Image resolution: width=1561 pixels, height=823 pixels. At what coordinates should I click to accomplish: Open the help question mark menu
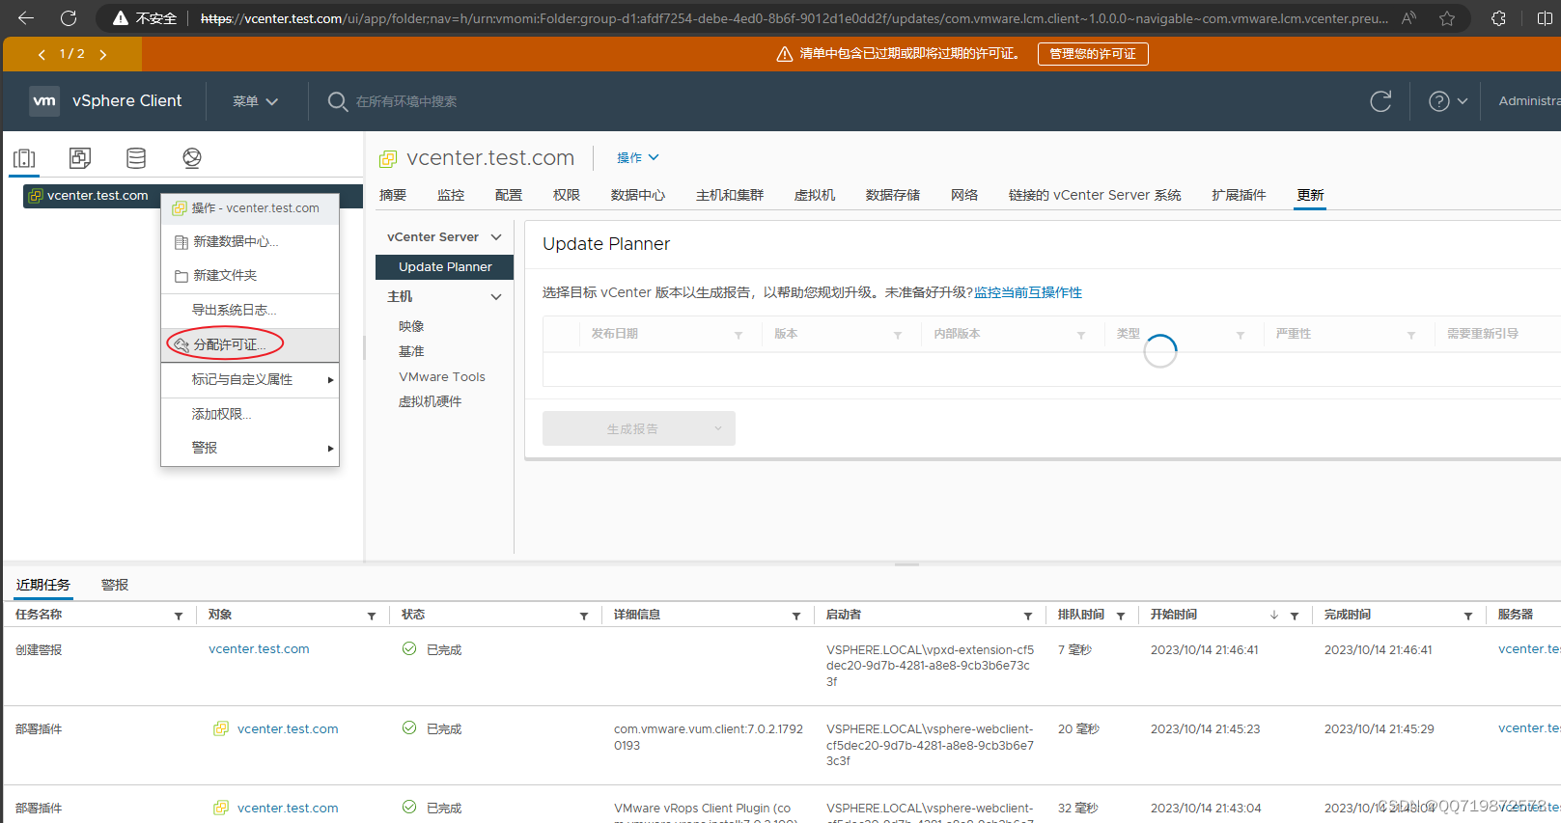[1448, 101]
